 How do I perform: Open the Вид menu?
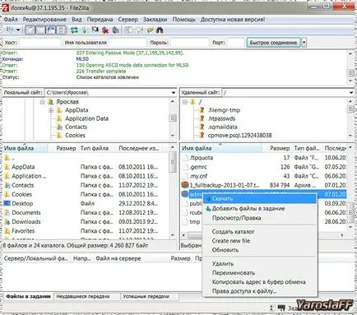(x=76, y=20)
